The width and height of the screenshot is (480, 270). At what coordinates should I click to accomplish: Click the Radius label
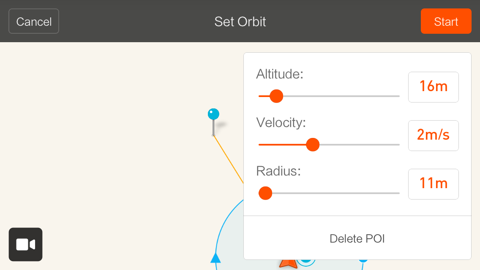coord(278,171)
